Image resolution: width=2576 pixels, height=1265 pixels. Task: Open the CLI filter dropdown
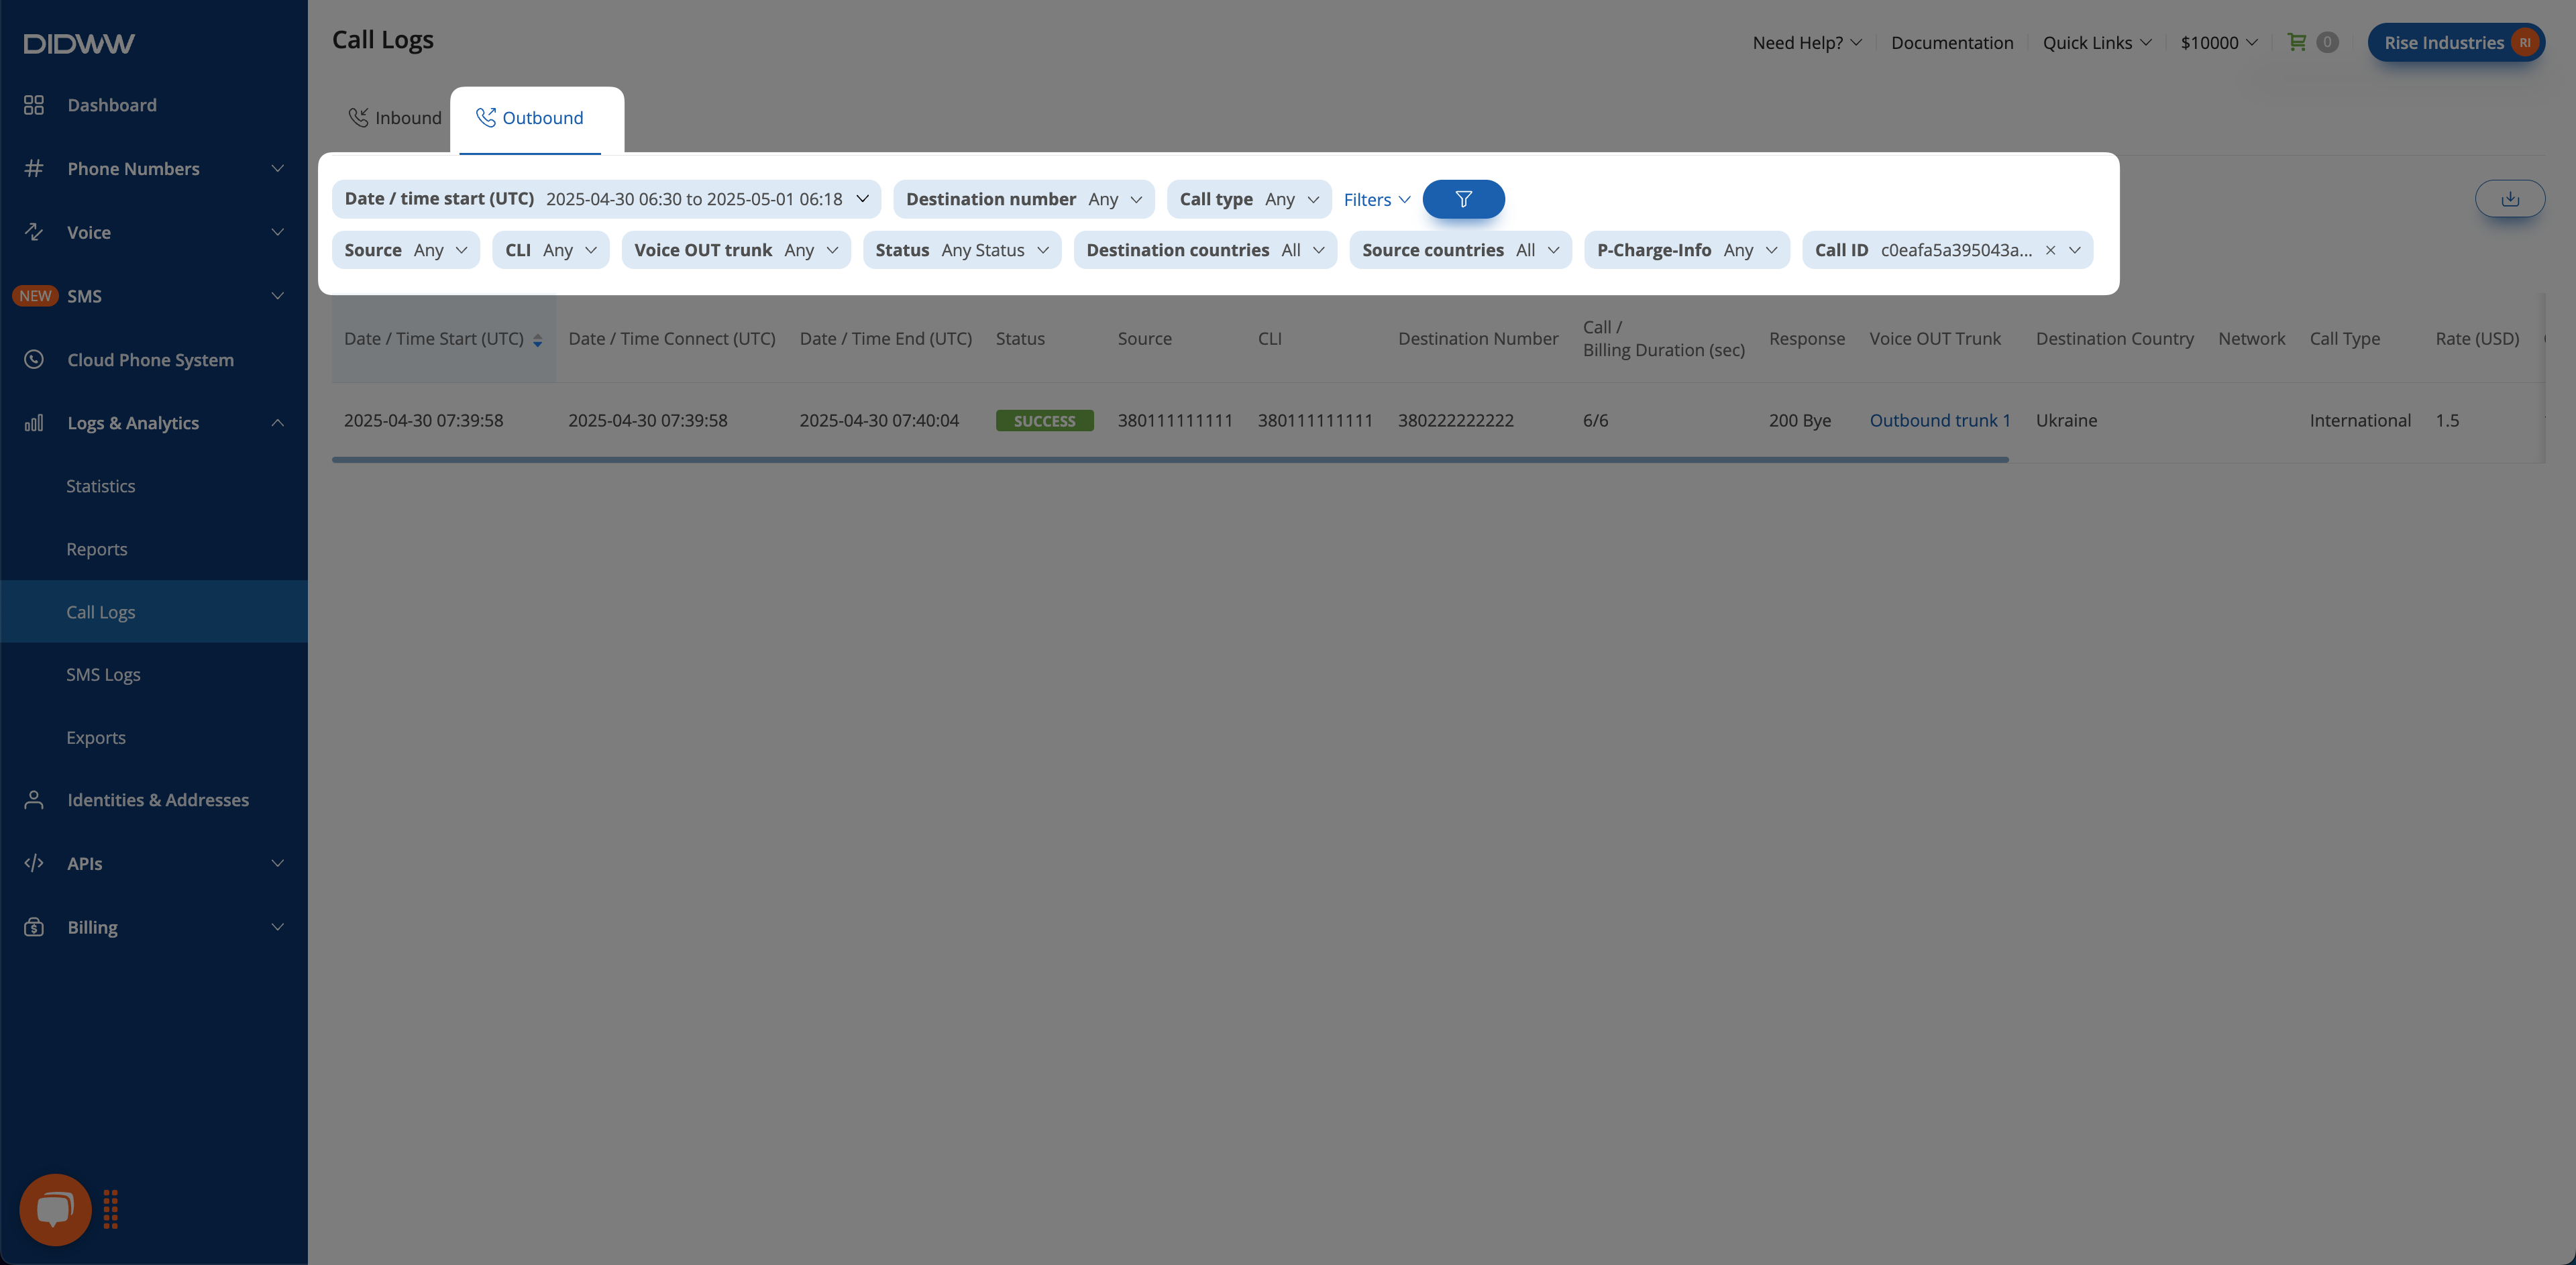tap(551, 250)
